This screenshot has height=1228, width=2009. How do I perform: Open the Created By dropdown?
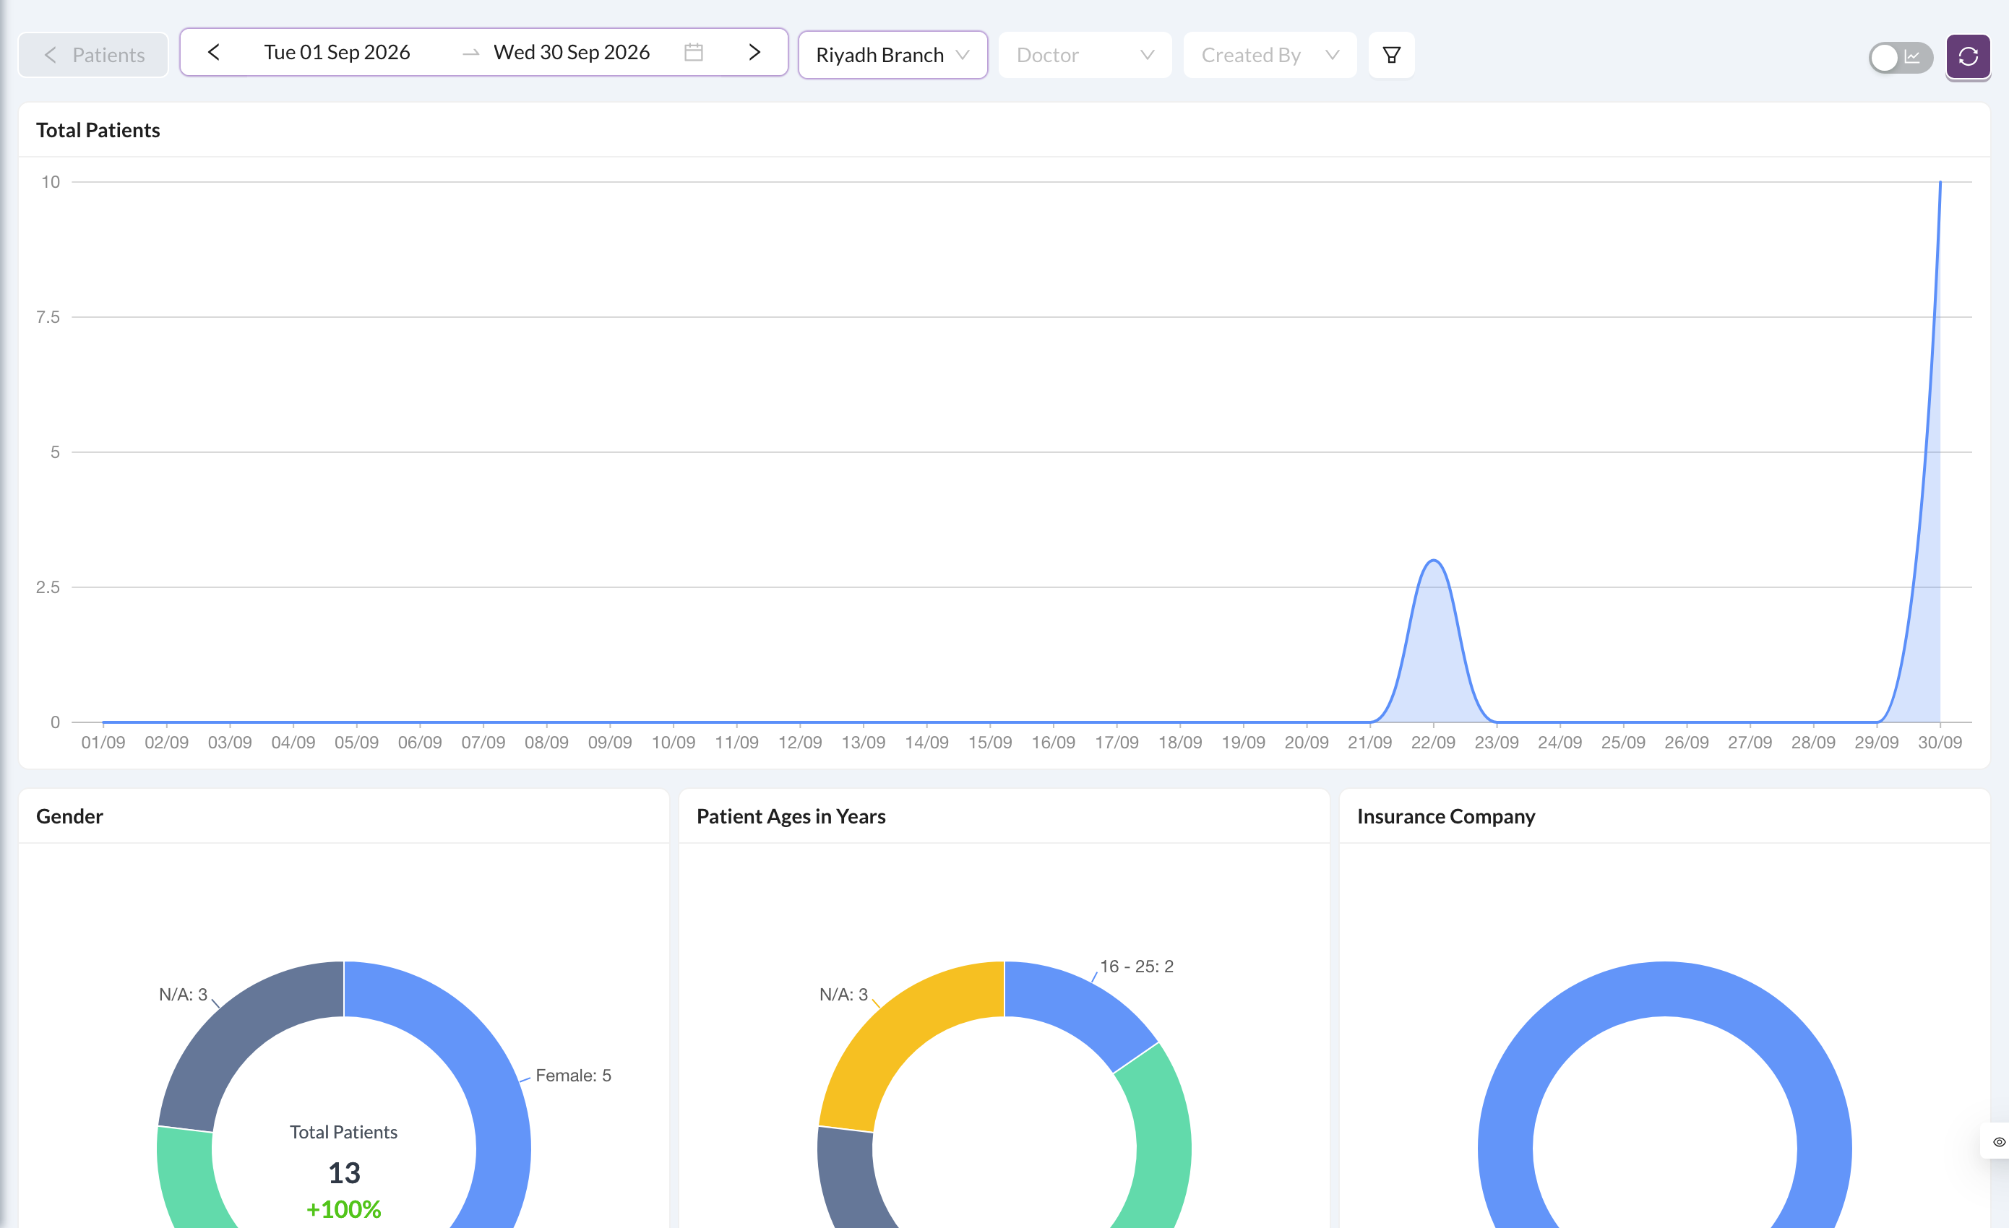[x=1270, y=55]
